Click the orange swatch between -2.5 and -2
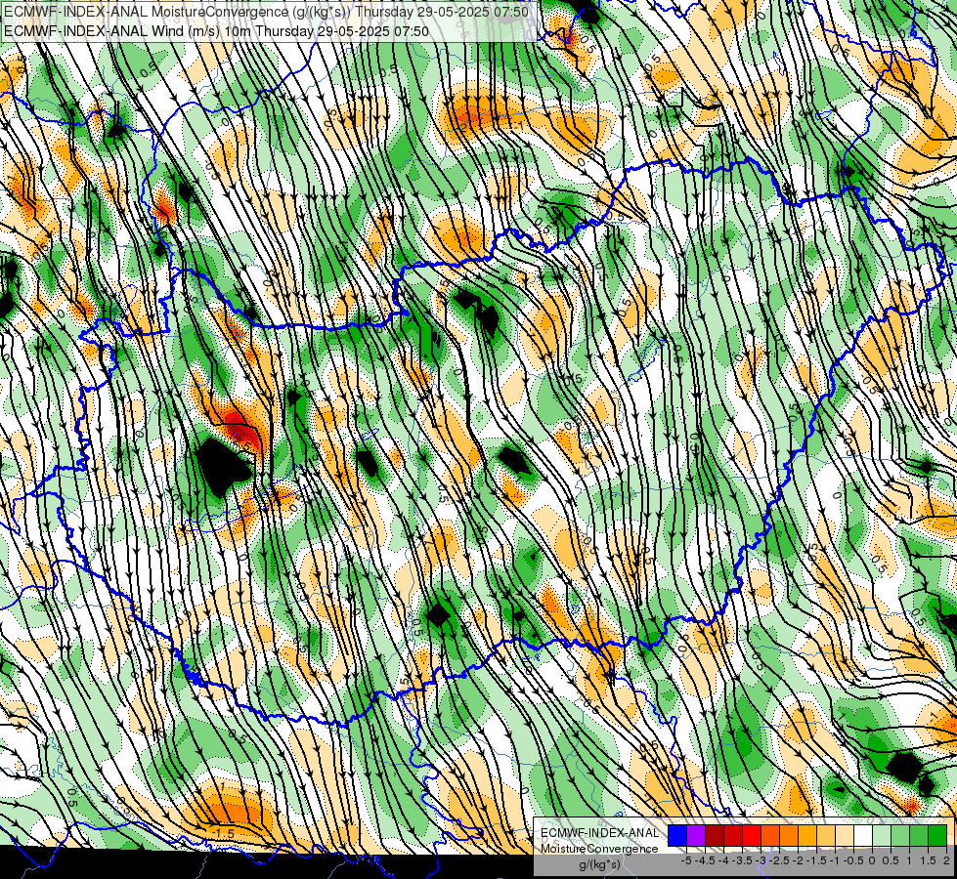This screenshot has height=879, width=957. click(x=789, y=836)
